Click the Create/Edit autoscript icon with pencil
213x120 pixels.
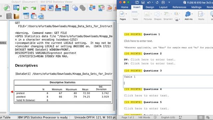coord(109,8)
